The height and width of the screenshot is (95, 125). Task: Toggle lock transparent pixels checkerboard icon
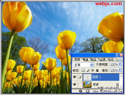(83, 70)
